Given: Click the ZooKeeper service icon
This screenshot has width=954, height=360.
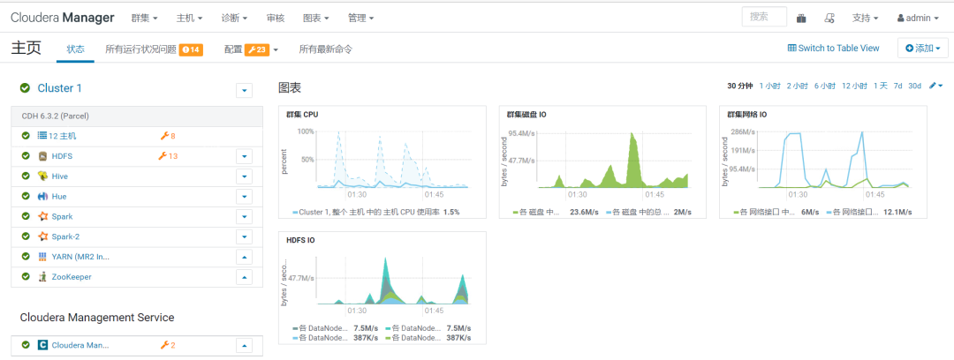Looking at the screenshot, I should click(42, 277).
